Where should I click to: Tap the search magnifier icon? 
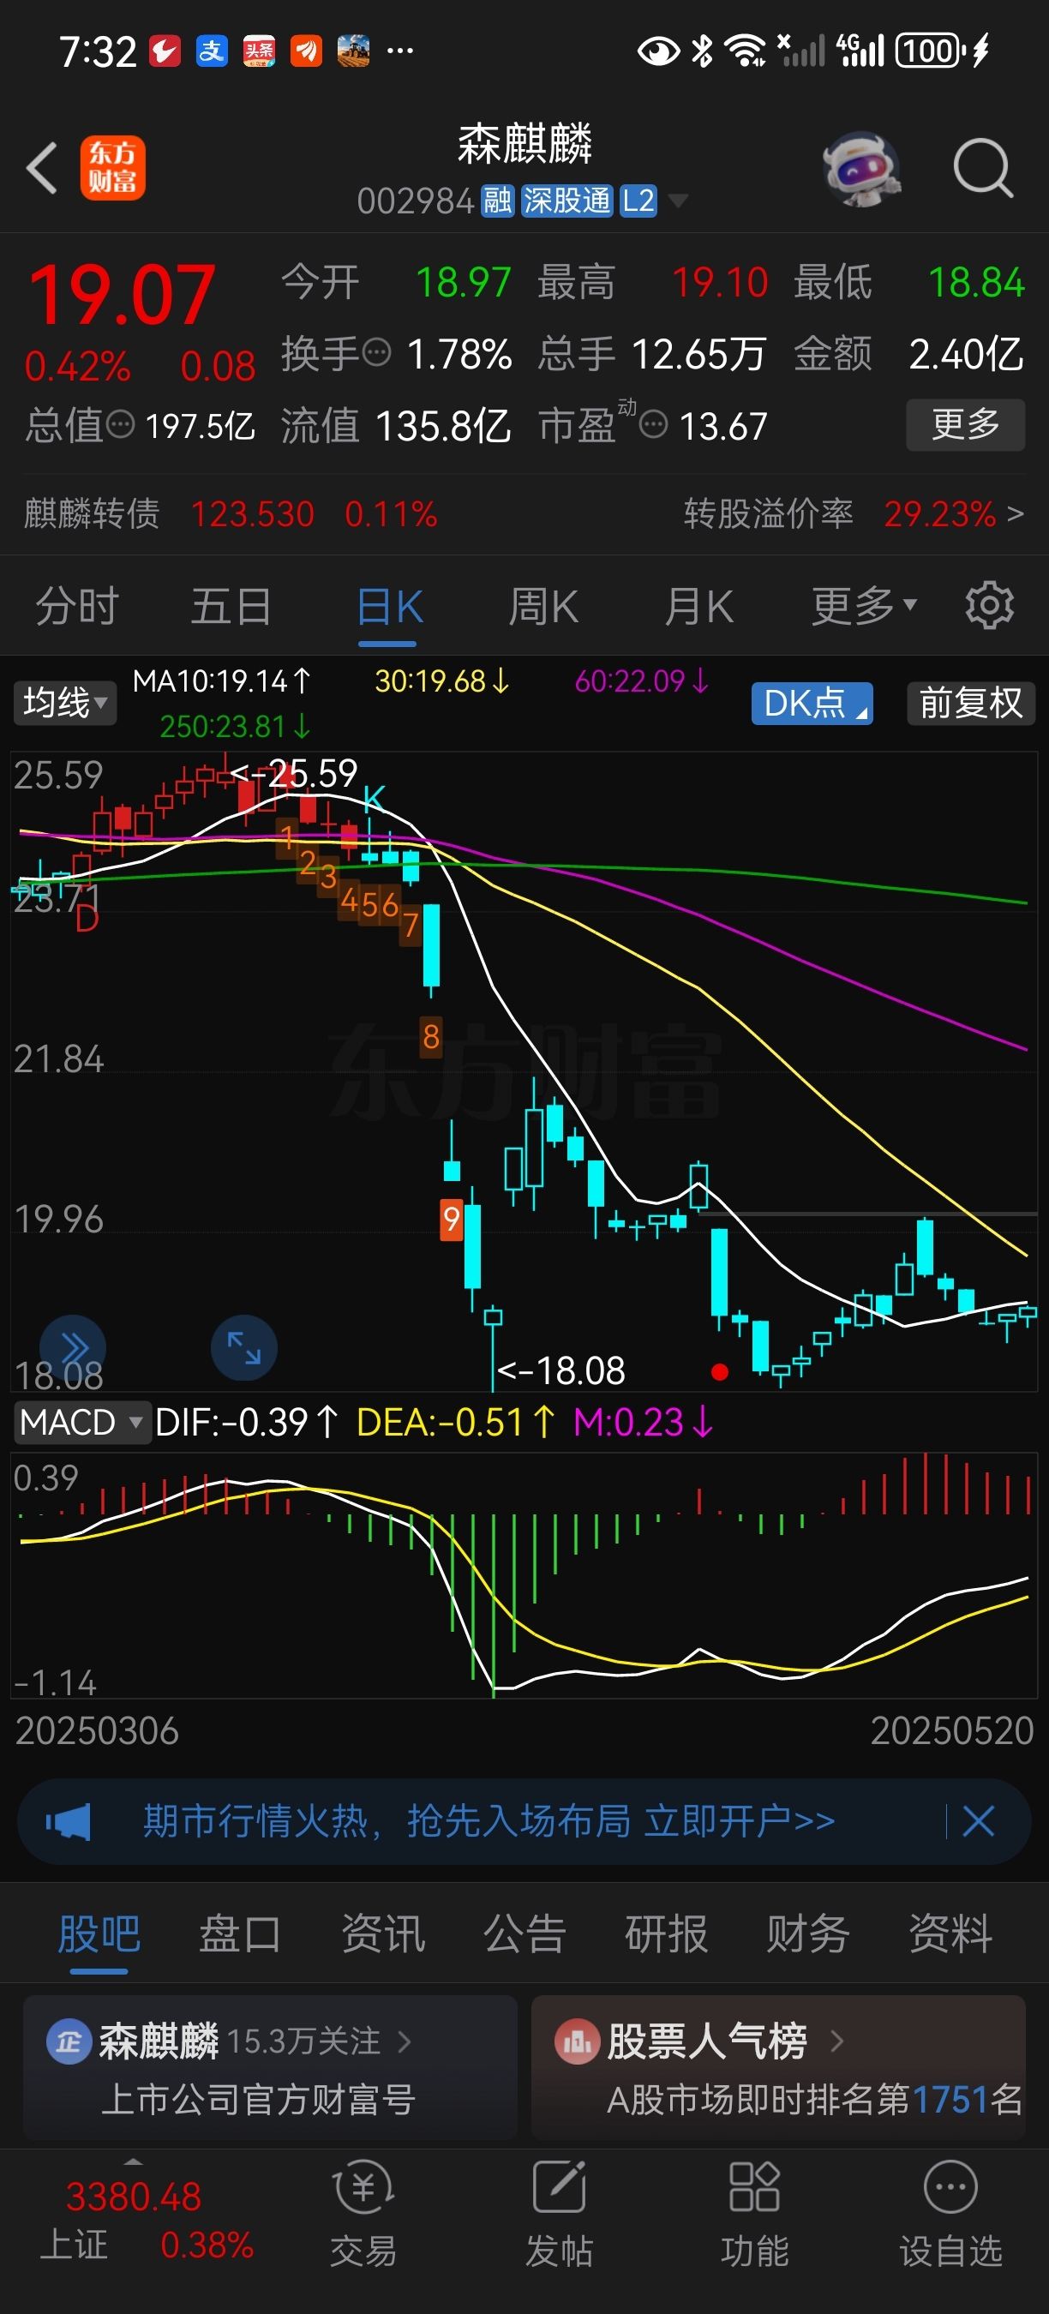[x=984, y=168]
